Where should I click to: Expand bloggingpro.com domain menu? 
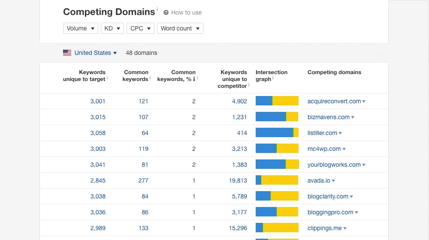click(x=356, y=213)
